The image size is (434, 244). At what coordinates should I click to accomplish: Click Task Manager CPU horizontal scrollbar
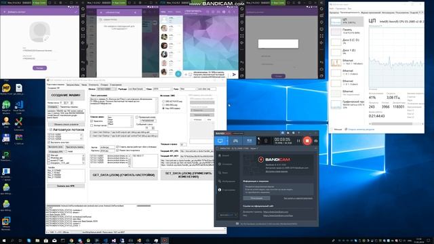click(396, 123)
